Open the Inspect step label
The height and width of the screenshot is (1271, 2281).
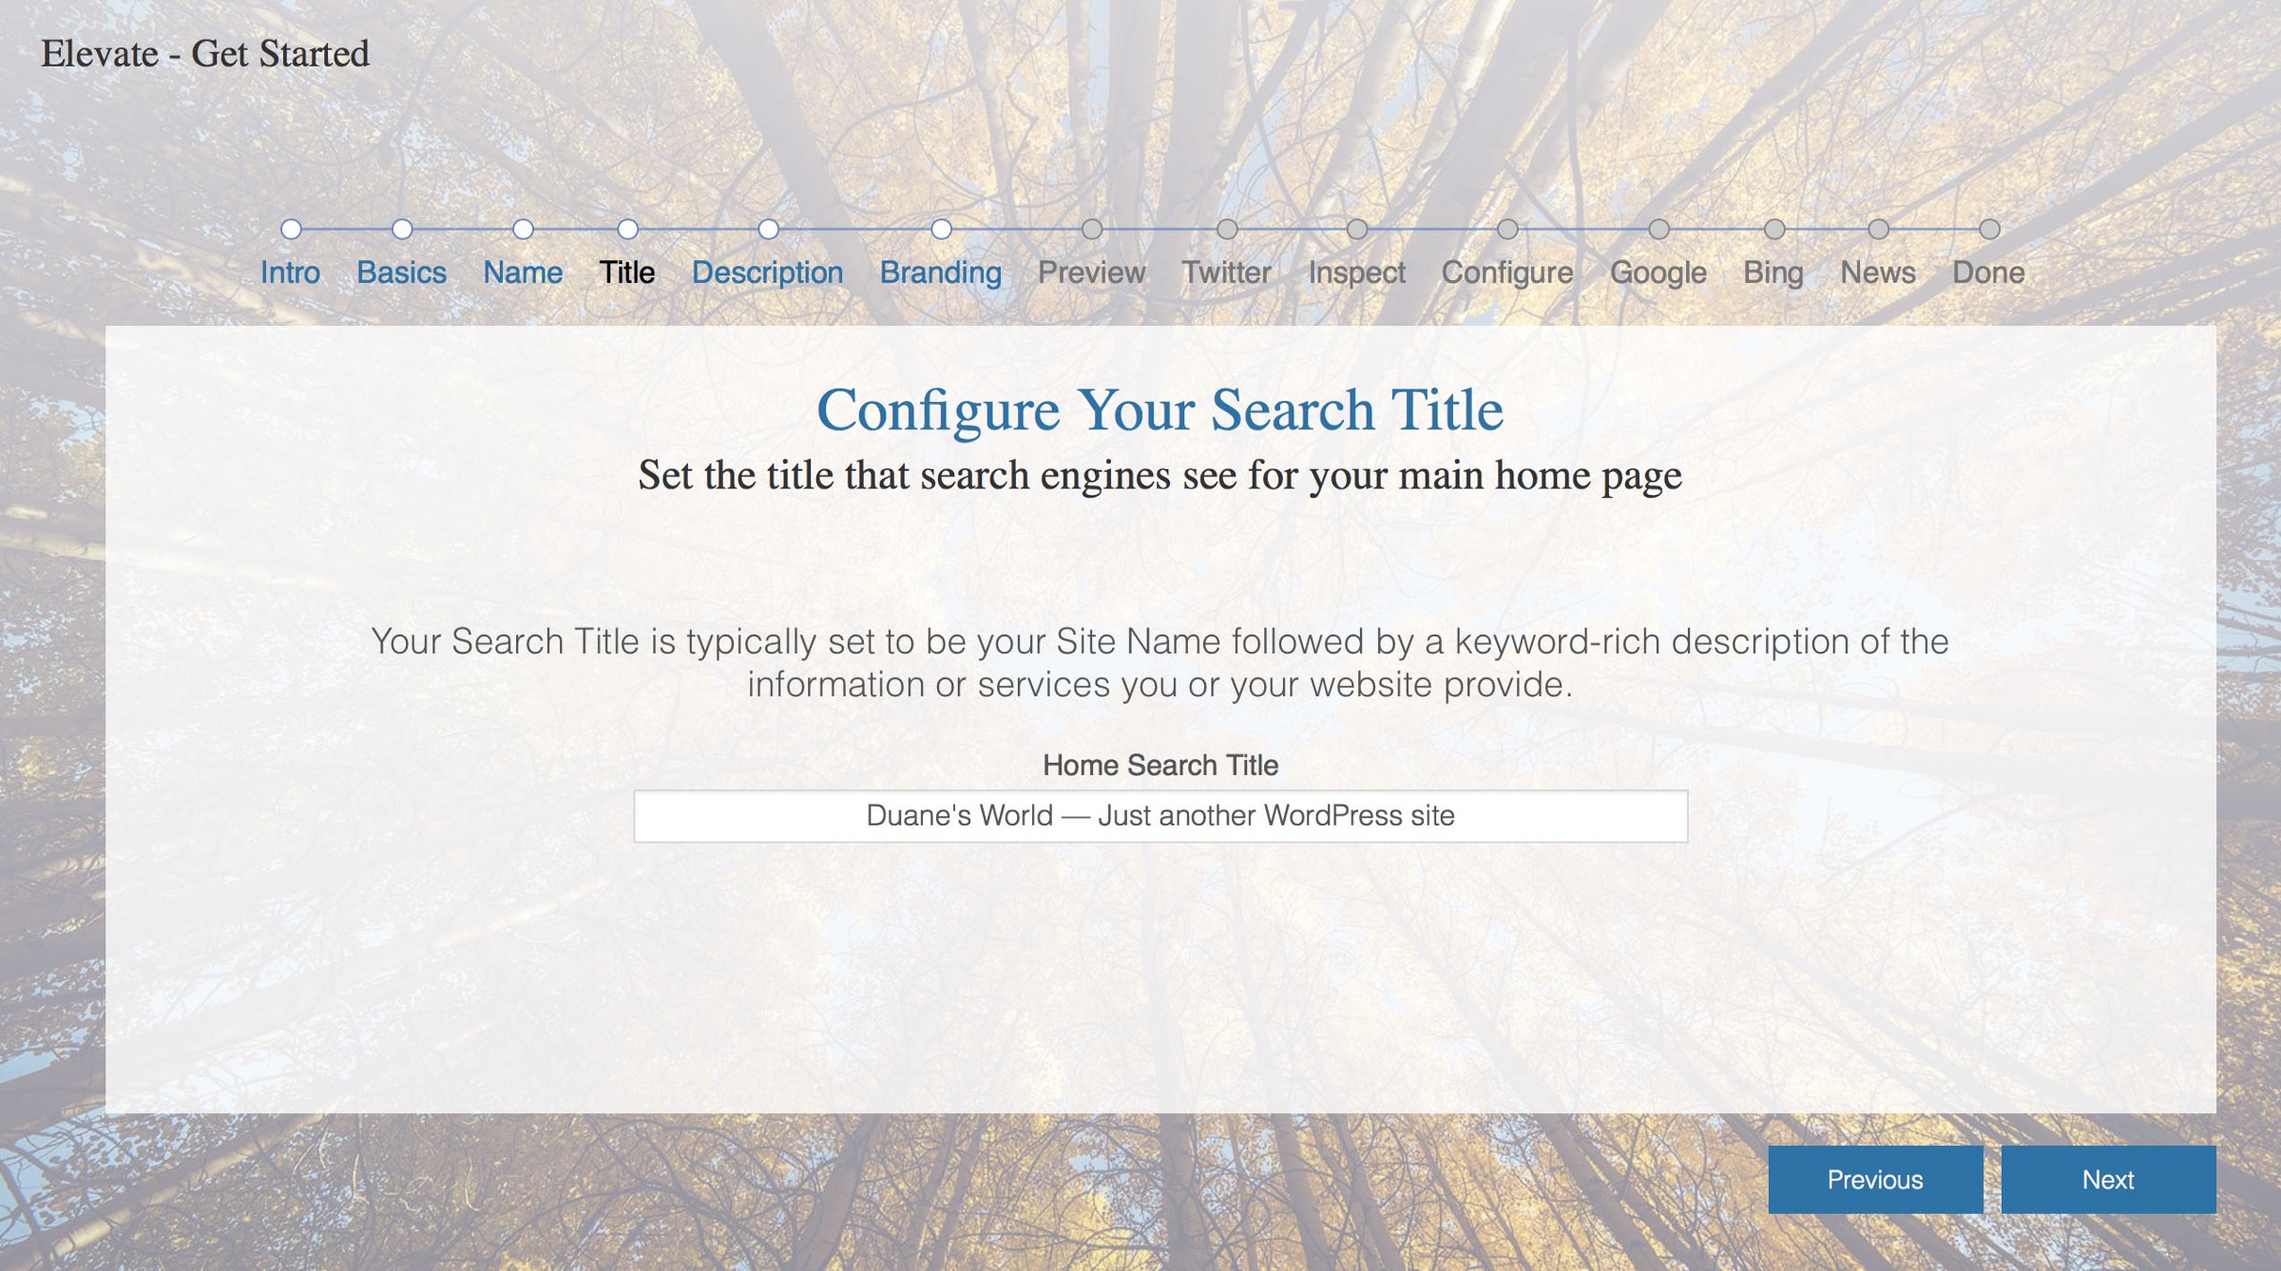(1356, 273)
